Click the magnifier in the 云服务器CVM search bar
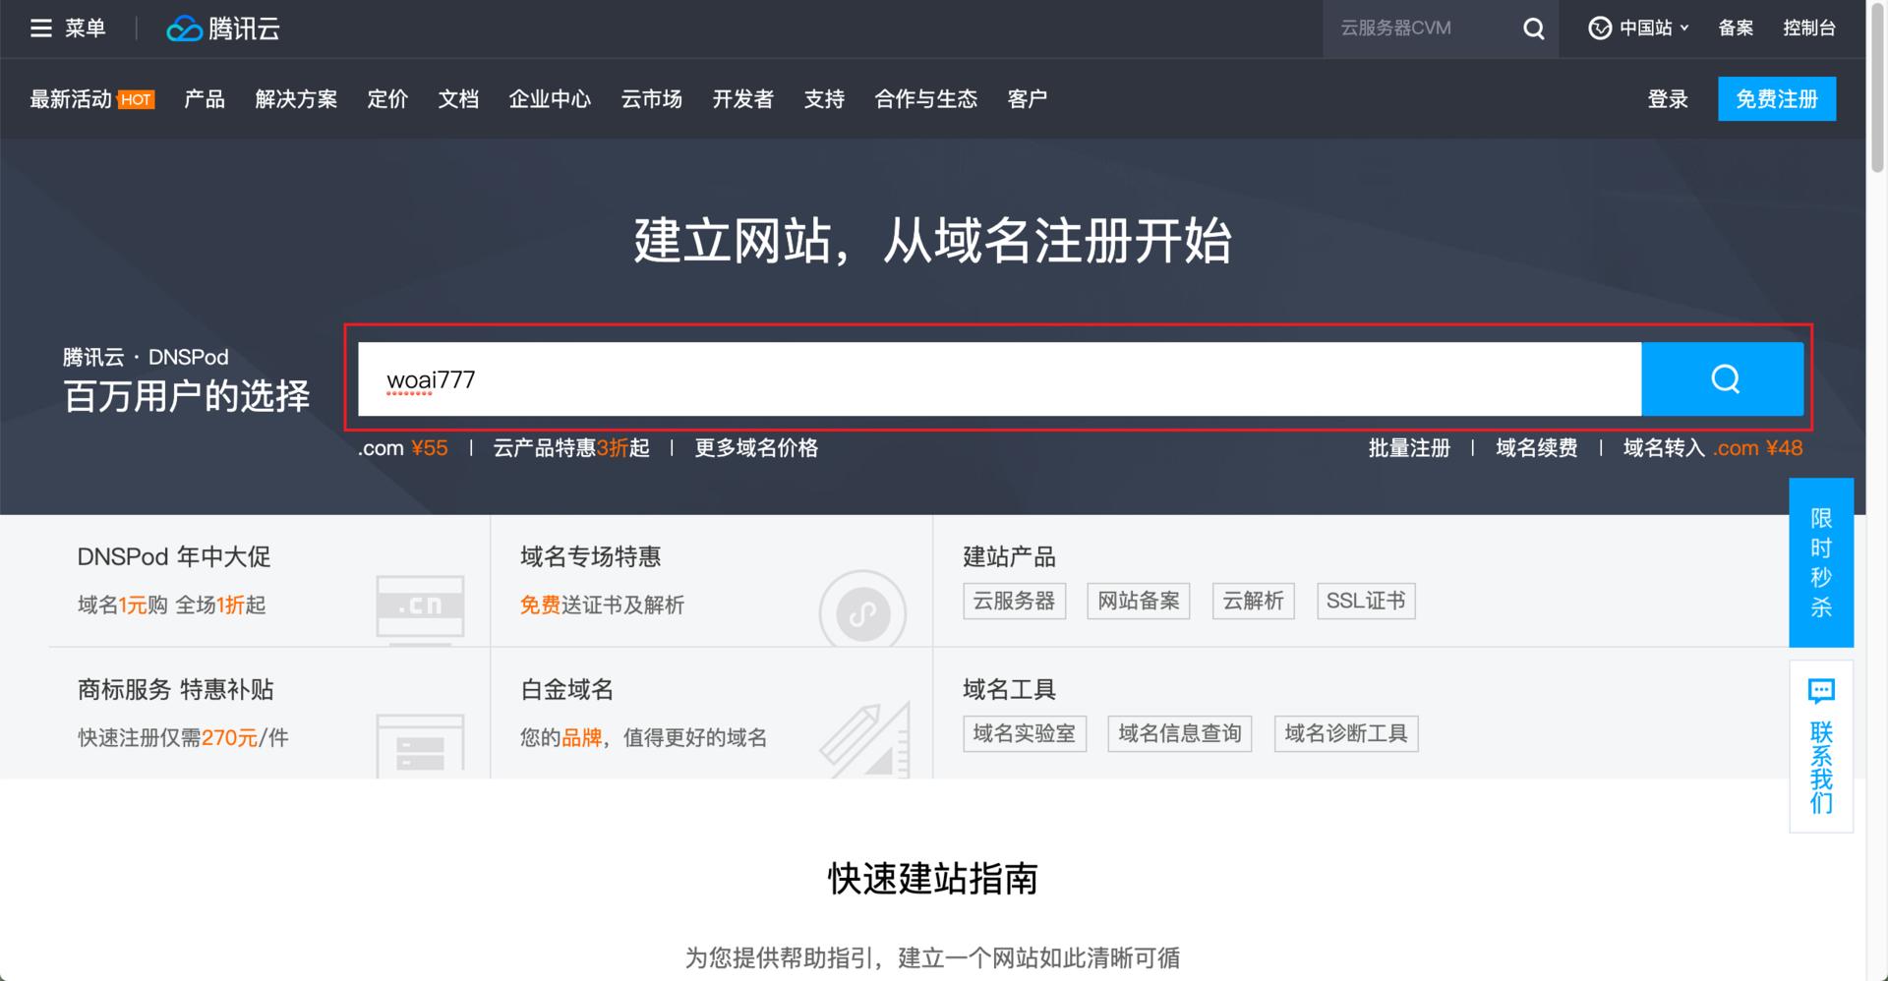1888x981 pixels. (x=1532, y=29)
